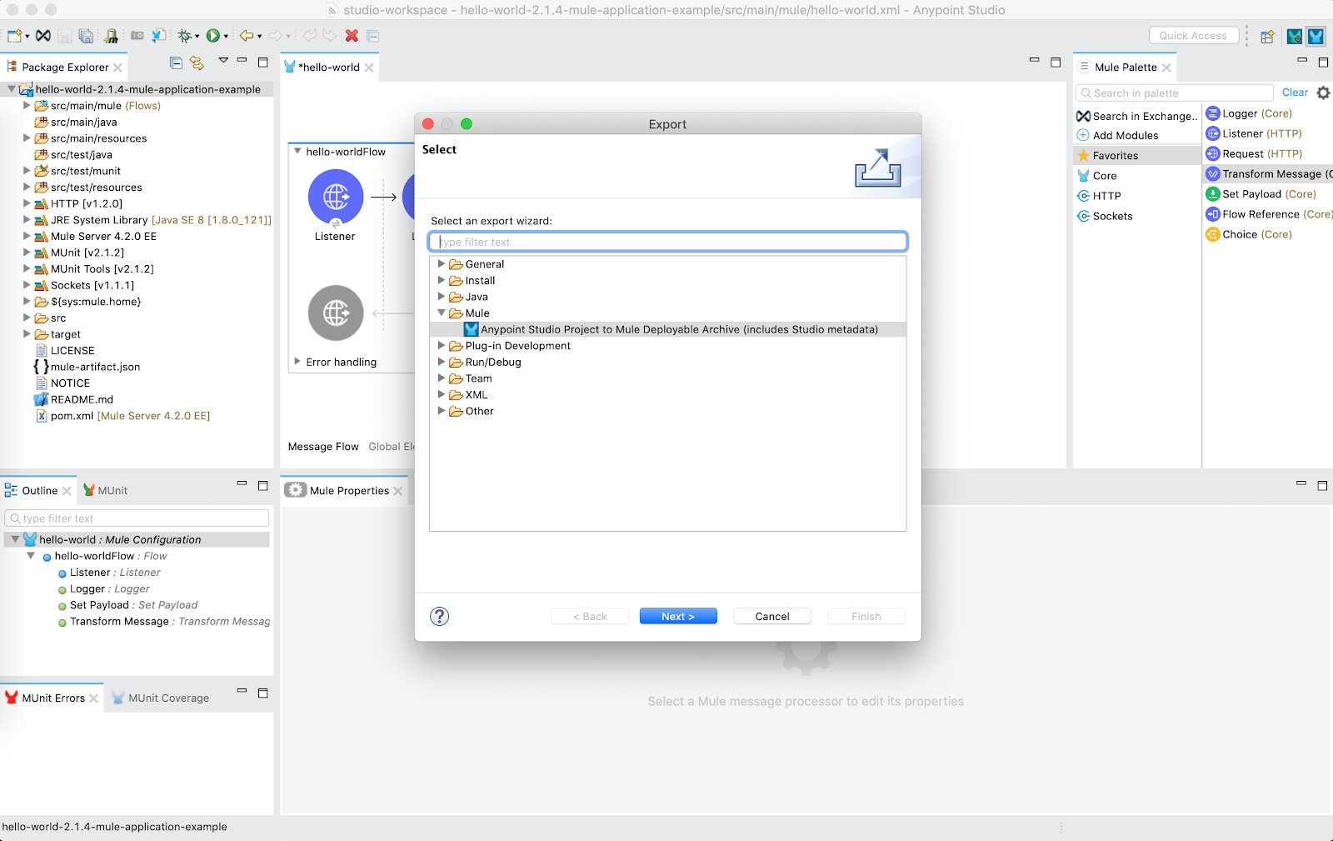Screen dimensions: 1333x841
Task: Select the Flow Reference (Core) palette item
Action: (x=1269, y=214)
